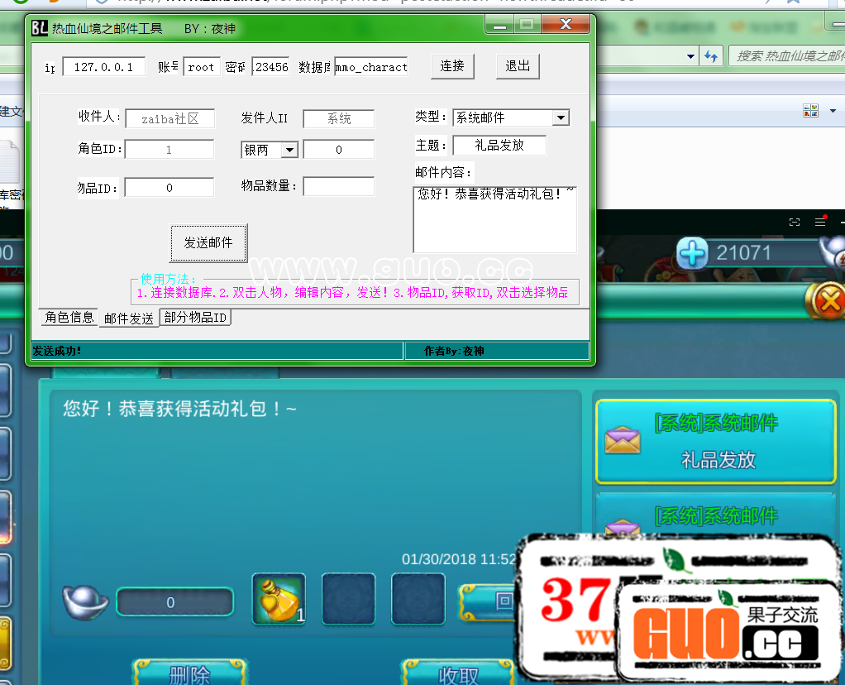Switch to the 部分物品ID tab
845x685 pixels.
click(195, 318)
